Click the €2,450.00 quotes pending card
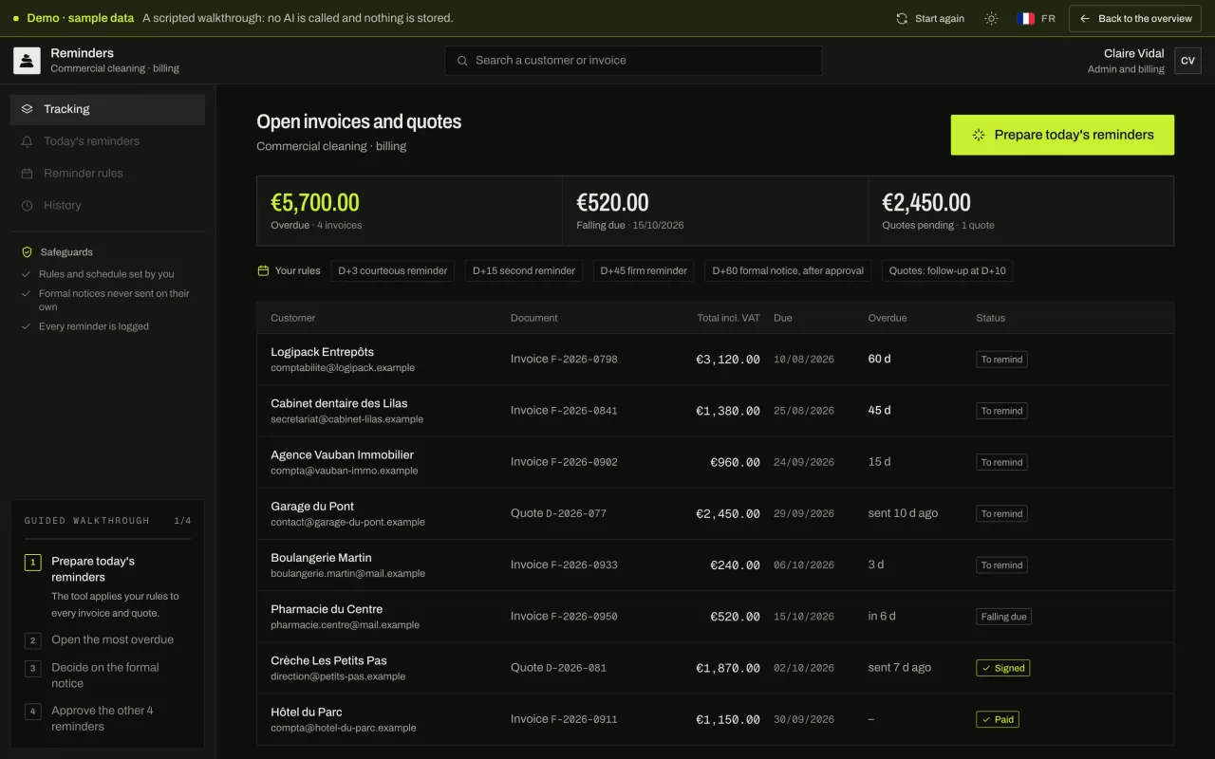1215x759 pixels. [1020, 211]
